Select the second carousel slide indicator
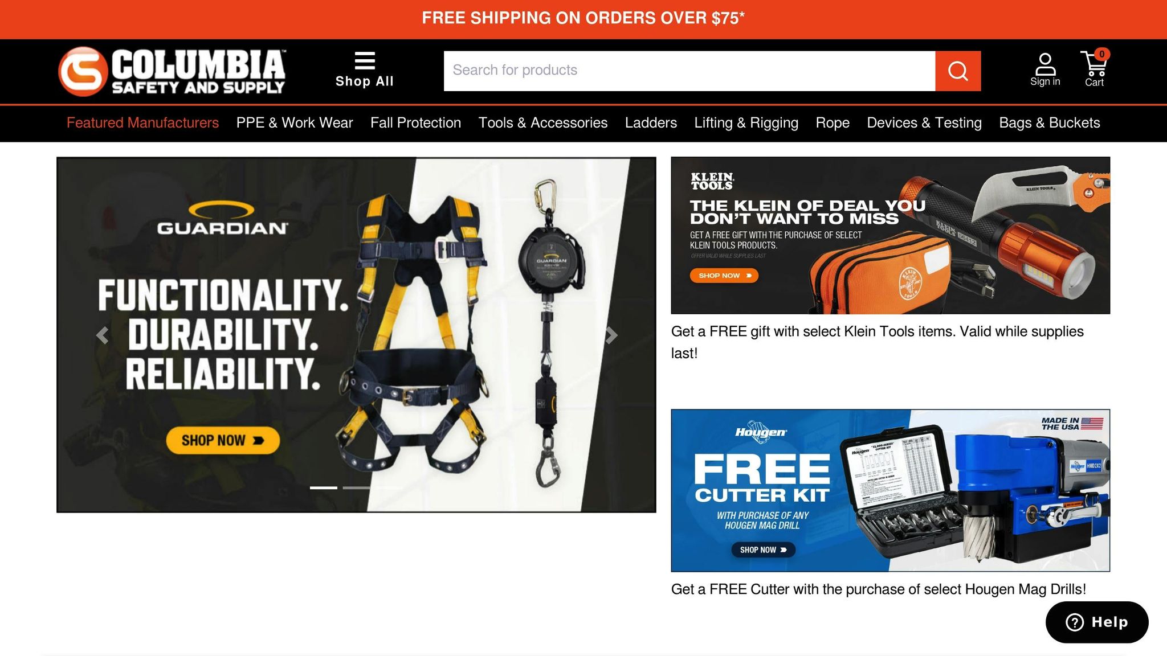 (x=356, y=487)
